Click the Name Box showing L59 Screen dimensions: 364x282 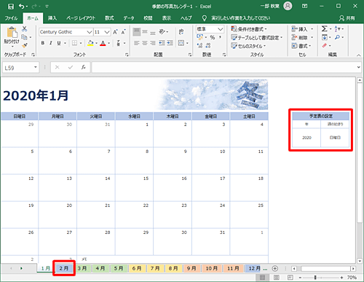[20, 68]
